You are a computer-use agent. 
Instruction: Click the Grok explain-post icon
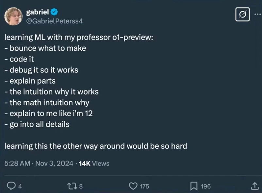242,15
